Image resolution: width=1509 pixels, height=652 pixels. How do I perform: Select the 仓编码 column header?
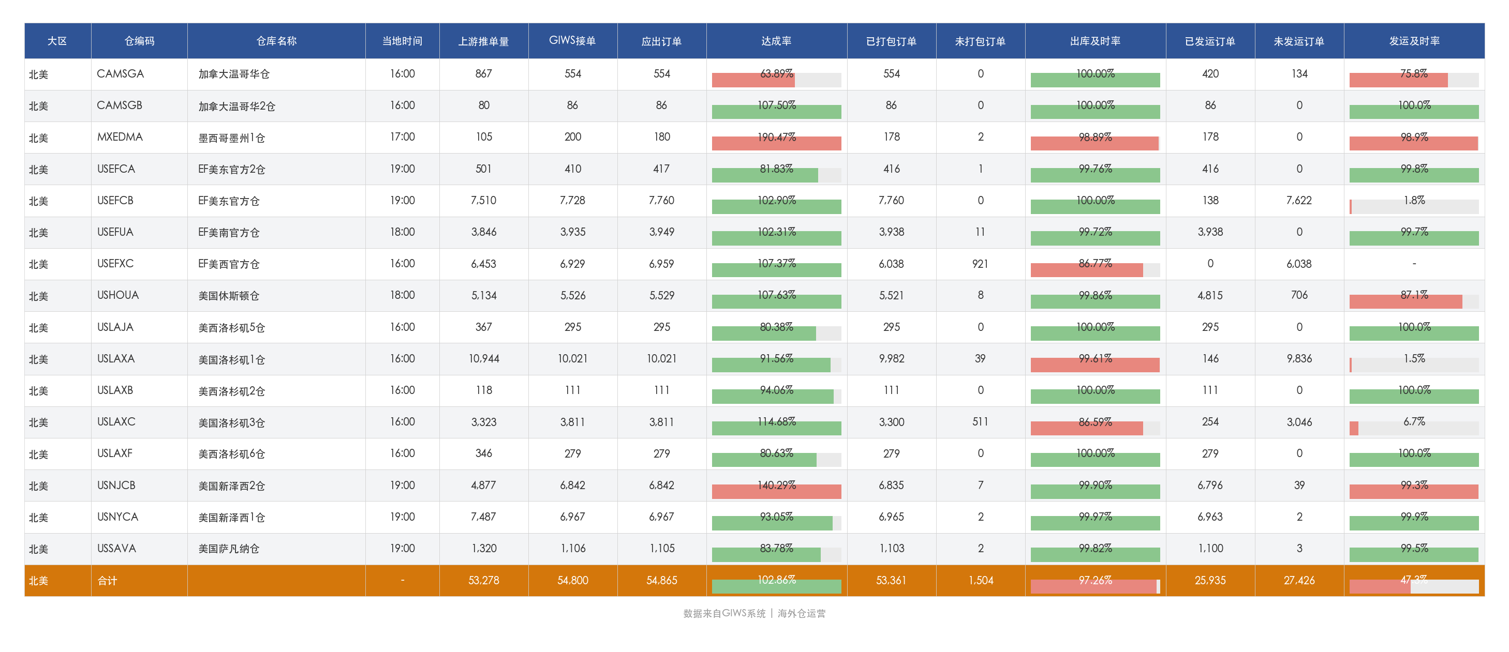pyautogui.click(x=139, y=41)
